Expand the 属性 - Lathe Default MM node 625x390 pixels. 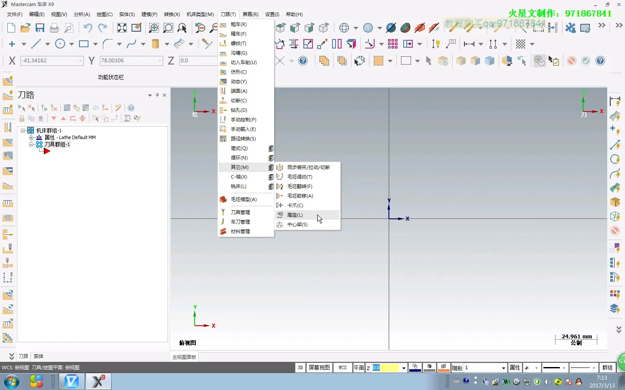point(31,137)
